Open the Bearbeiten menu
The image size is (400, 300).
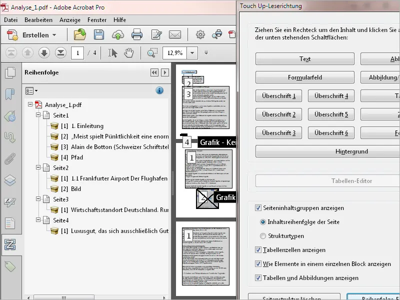click(x=38, y=20)
